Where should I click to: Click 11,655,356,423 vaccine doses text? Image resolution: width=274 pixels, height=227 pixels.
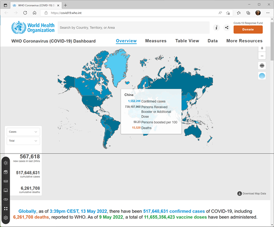coord(175,217)
